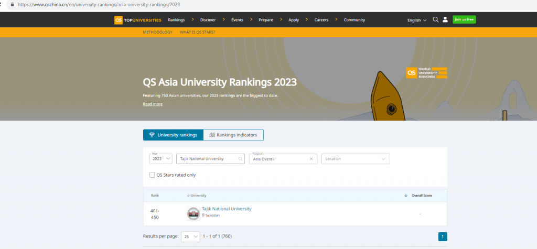Image resolution: width=537 pixels, height=249 pixels.
Task: Expand the Rankings menu
Action: click(x=176, y=20)
